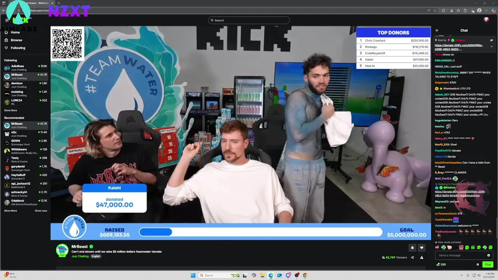Open the pinned donate.tiltify.com link

pyautogui.click(x=459, y=47)
